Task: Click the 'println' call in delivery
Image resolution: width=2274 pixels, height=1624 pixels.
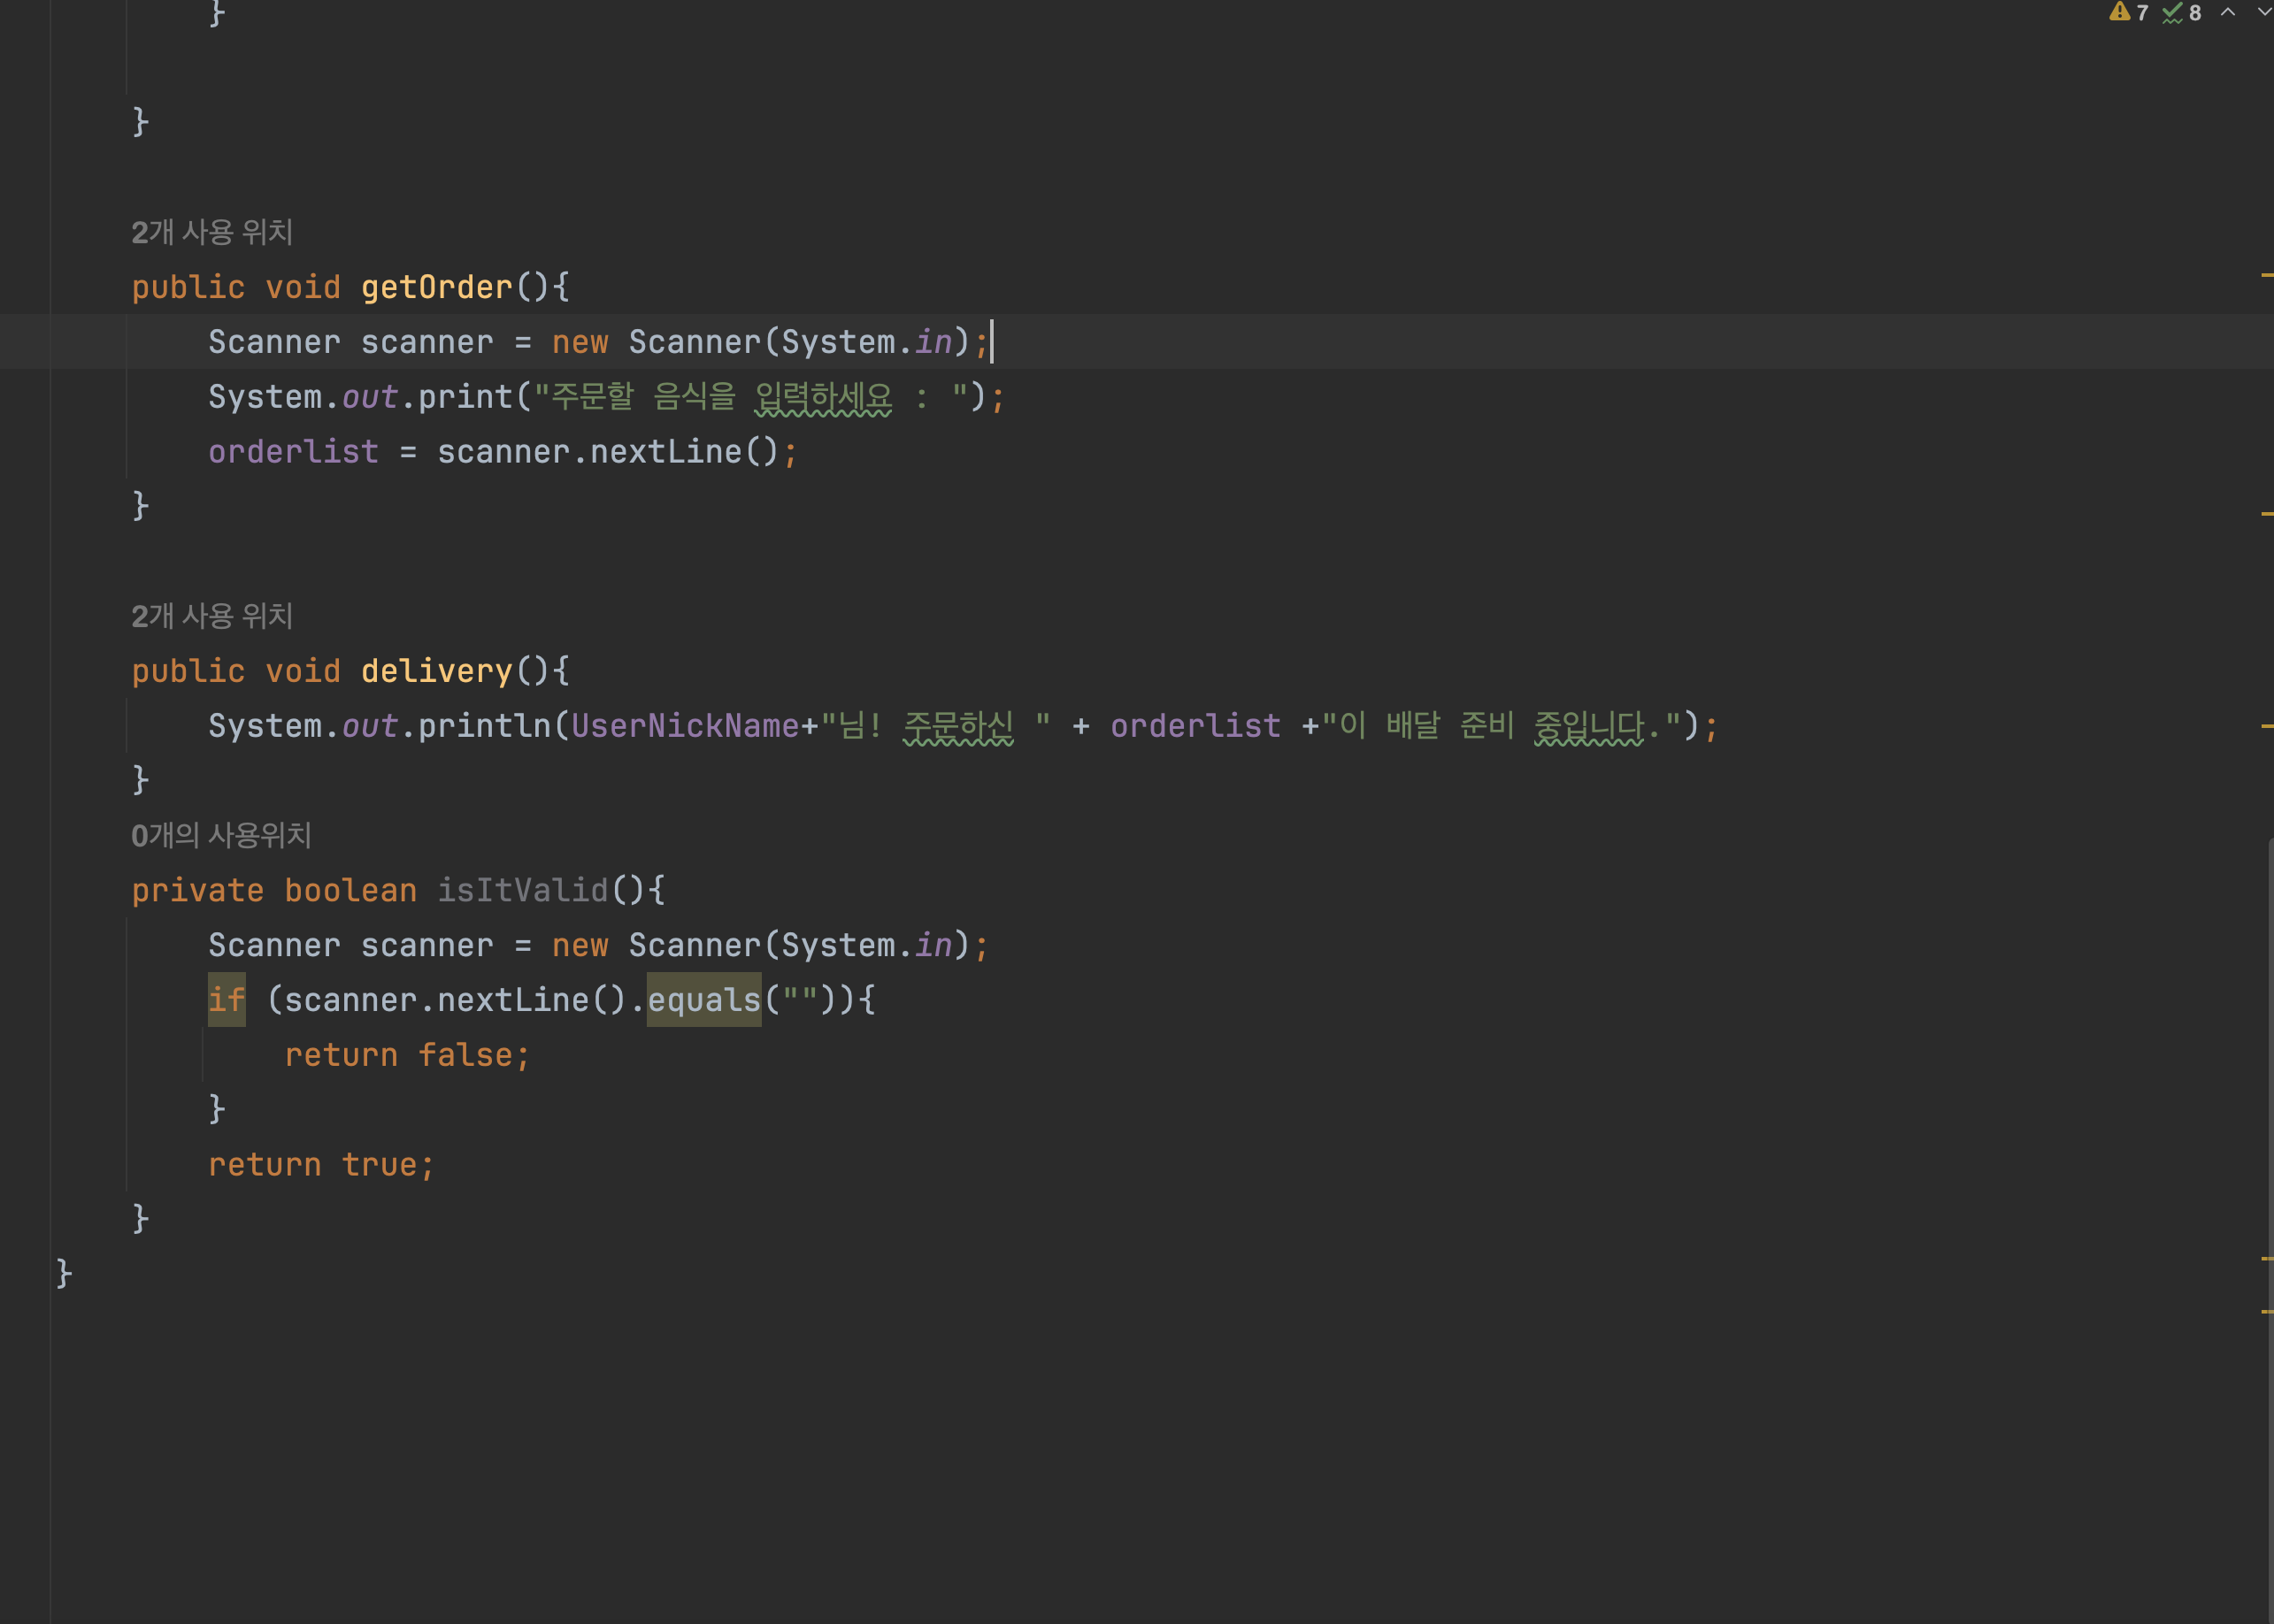Action: pos(484,726)
